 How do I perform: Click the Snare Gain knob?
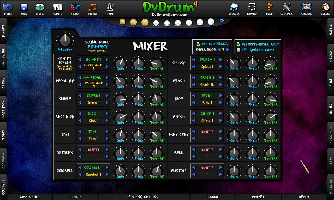[x=120, y=99]
